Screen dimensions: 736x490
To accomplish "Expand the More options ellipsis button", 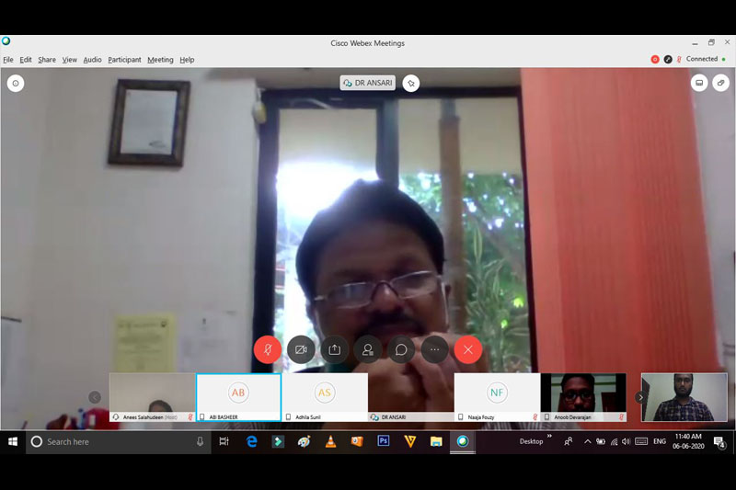I will click(434, 349).
